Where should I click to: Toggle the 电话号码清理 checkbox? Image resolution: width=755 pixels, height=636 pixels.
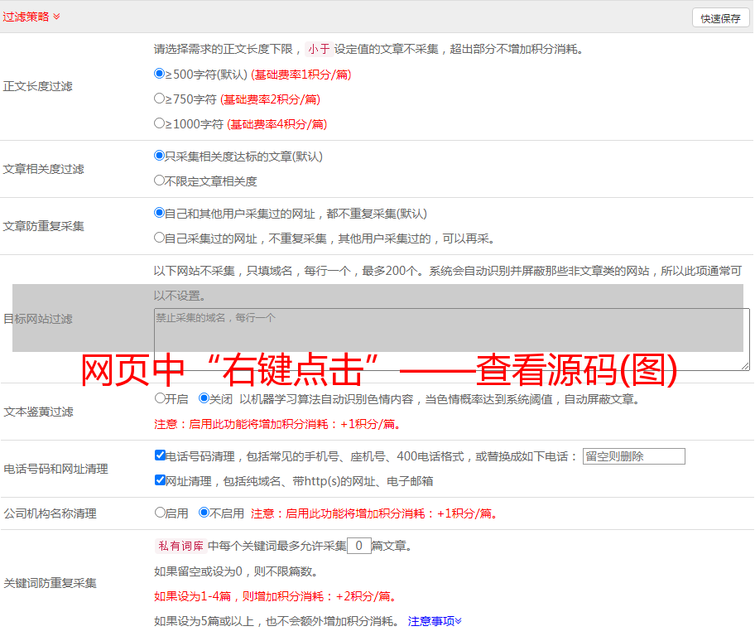[160, 455]
